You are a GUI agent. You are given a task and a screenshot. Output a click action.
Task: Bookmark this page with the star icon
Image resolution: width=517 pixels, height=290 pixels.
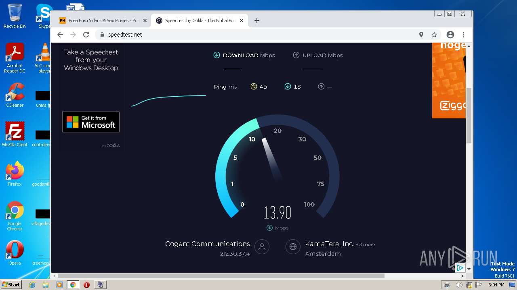point(434,35)
